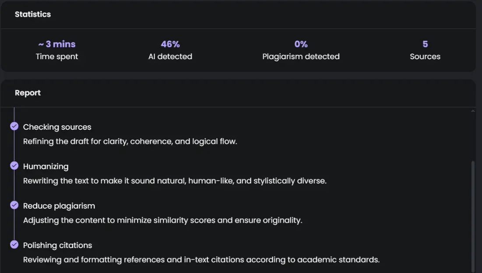Click the 0% plagiarism value
482x273 pixels.
pyautogui.click(x=301, y=44)
